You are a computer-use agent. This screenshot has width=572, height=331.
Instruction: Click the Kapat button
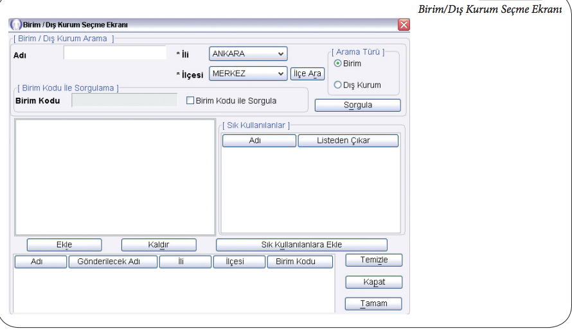point(373,282)
